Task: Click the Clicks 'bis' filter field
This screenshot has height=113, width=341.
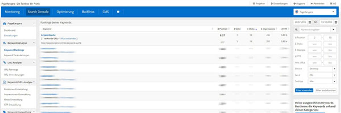Action: click(330, 44)
